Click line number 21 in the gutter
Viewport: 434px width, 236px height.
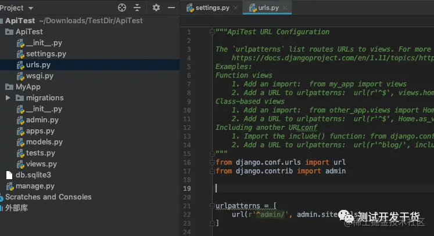(x=187, y=206)
